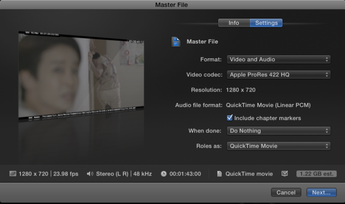Open the Video codec dropdown
This screenshot has height=204, width=345.
278,75
